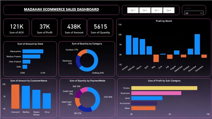
Task: Click the dashboard title MADAHAV ECOMMERCE SALES DASHBOARD
Action: [x=61, y=9]
